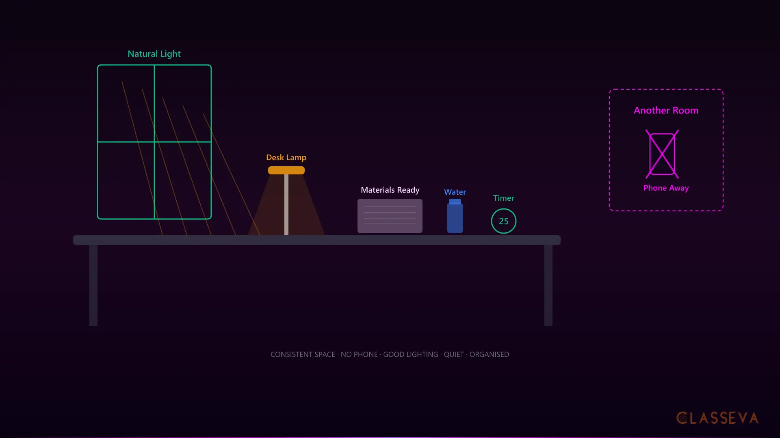Screen dimensions: 780x438
Task: Click the Timer label
Action: (x=504, y=198)
